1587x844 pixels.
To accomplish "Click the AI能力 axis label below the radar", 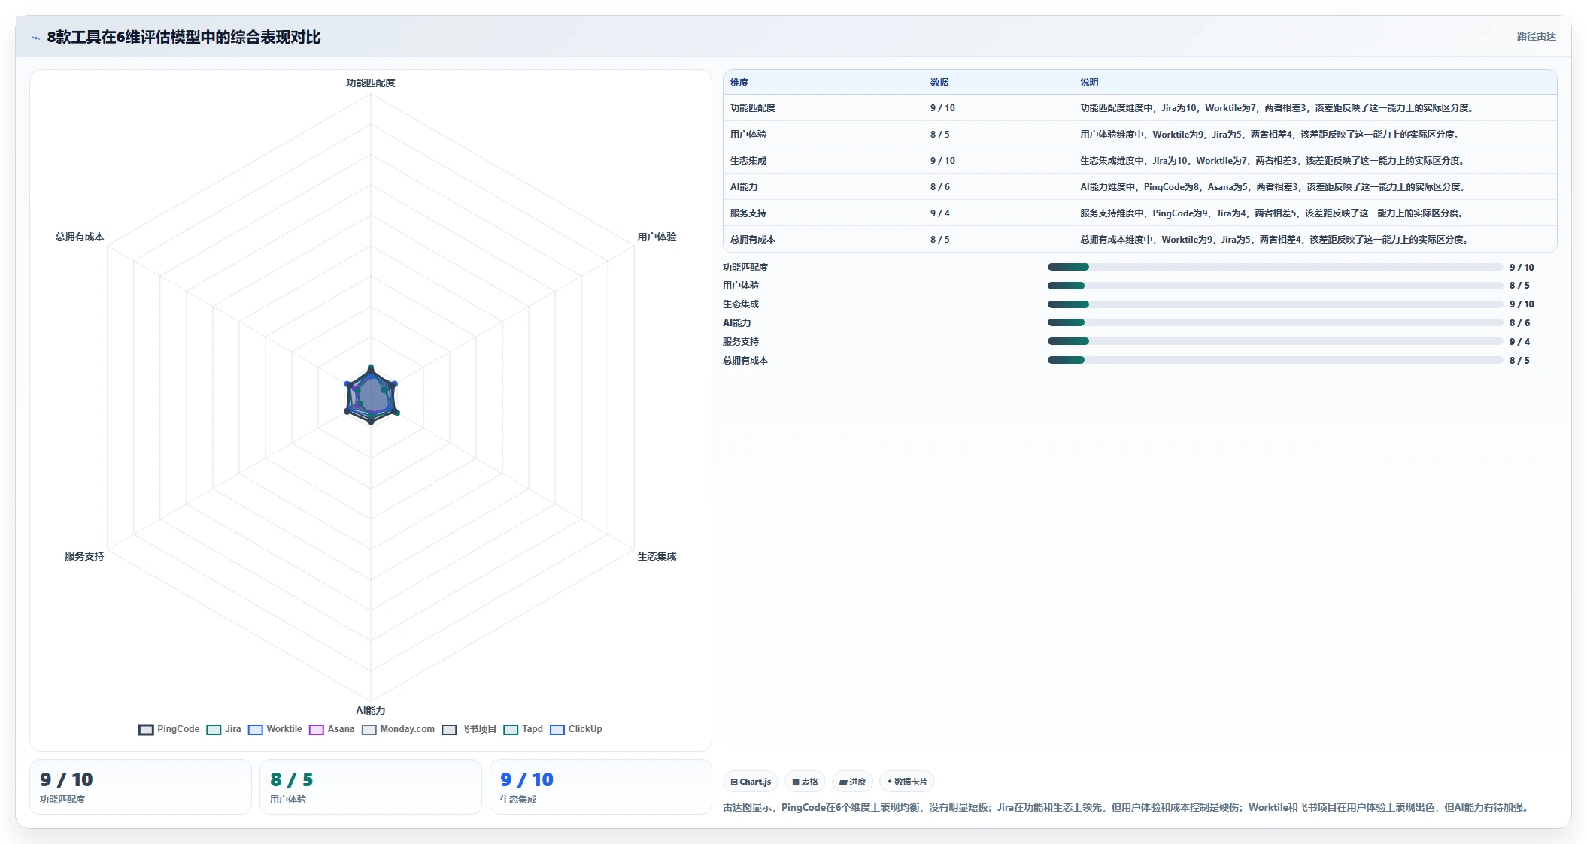I will (x=371, y=710).
